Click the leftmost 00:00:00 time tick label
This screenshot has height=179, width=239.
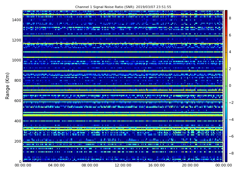click(x=23, y=165)
